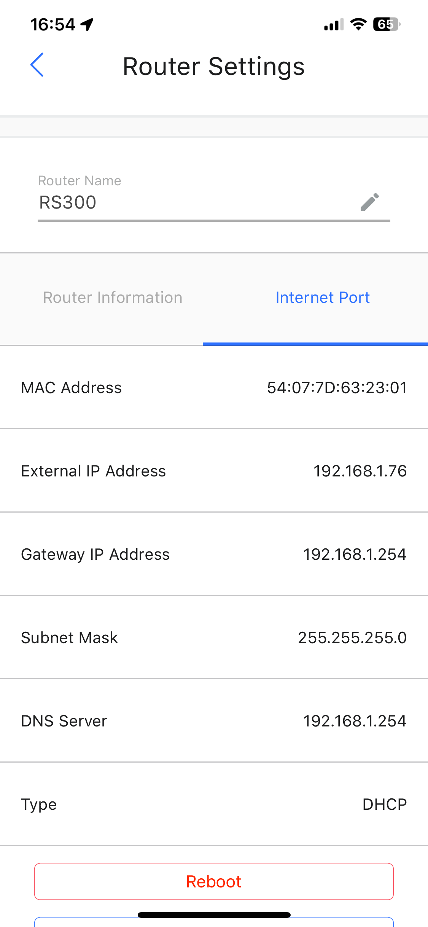This screenshot has width=428, height=927.
Task: Tap the back arrow icon
Action: coord(37,65)
